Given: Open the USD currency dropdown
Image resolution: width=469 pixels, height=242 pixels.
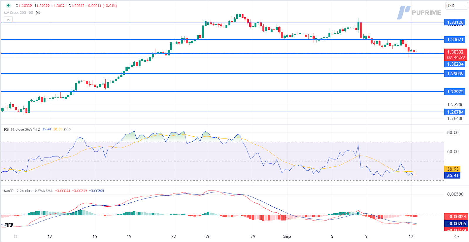Looking at the screenshot, I should [456, 6].
